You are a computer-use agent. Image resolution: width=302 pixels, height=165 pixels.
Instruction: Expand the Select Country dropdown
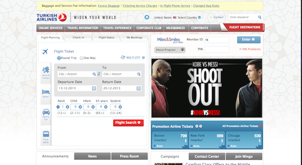coord(199,18)
